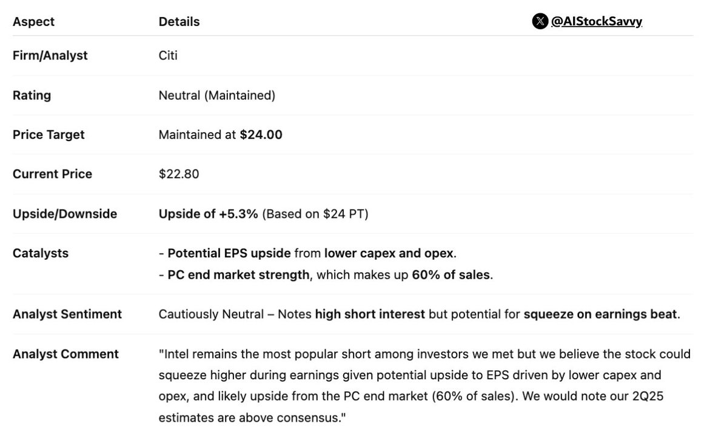
Task: Select the Details column header
Action: (x=179, y=22)
